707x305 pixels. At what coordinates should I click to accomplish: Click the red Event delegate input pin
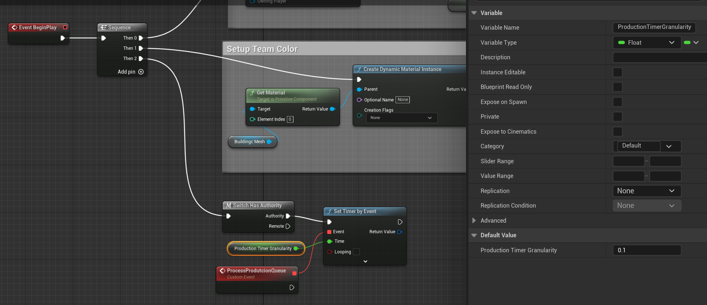(329, 232)
